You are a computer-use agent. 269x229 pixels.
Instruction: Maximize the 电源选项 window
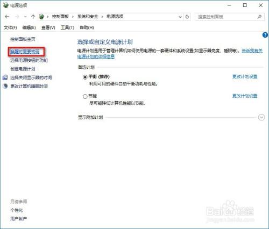tap(245, 5)
